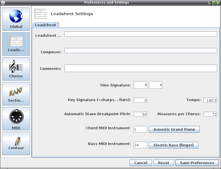Click the Tempo field showing 160.0

pyautogui.click(x=210, y=100)
